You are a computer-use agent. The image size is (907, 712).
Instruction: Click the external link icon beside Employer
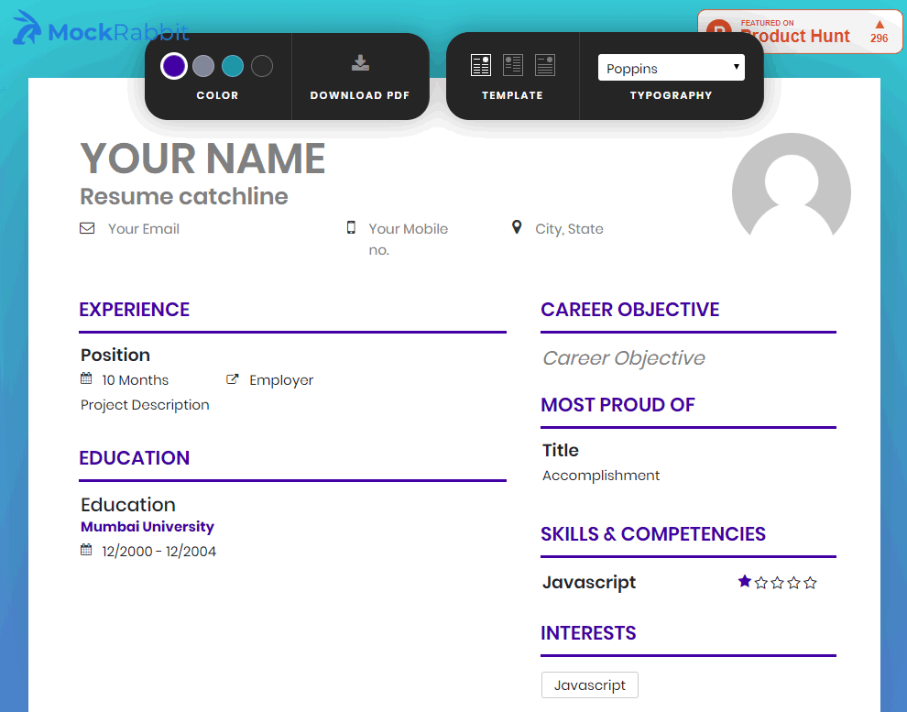coord(232,379)
